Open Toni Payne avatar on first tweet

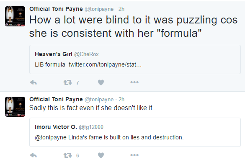[15, 16]
